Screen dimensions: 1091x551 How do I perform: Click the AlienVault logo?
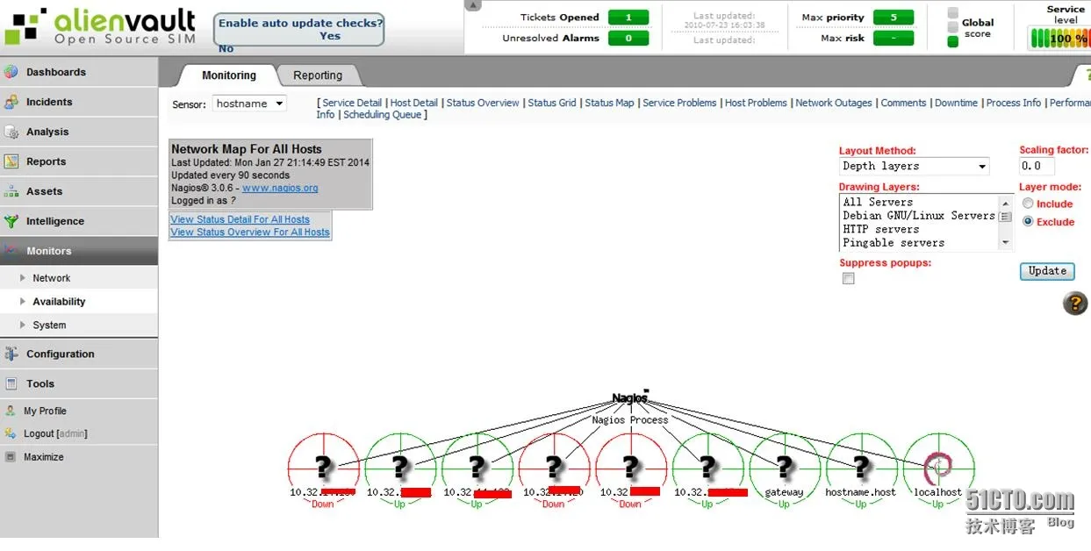pyautogui.click(x=100, y=27)
